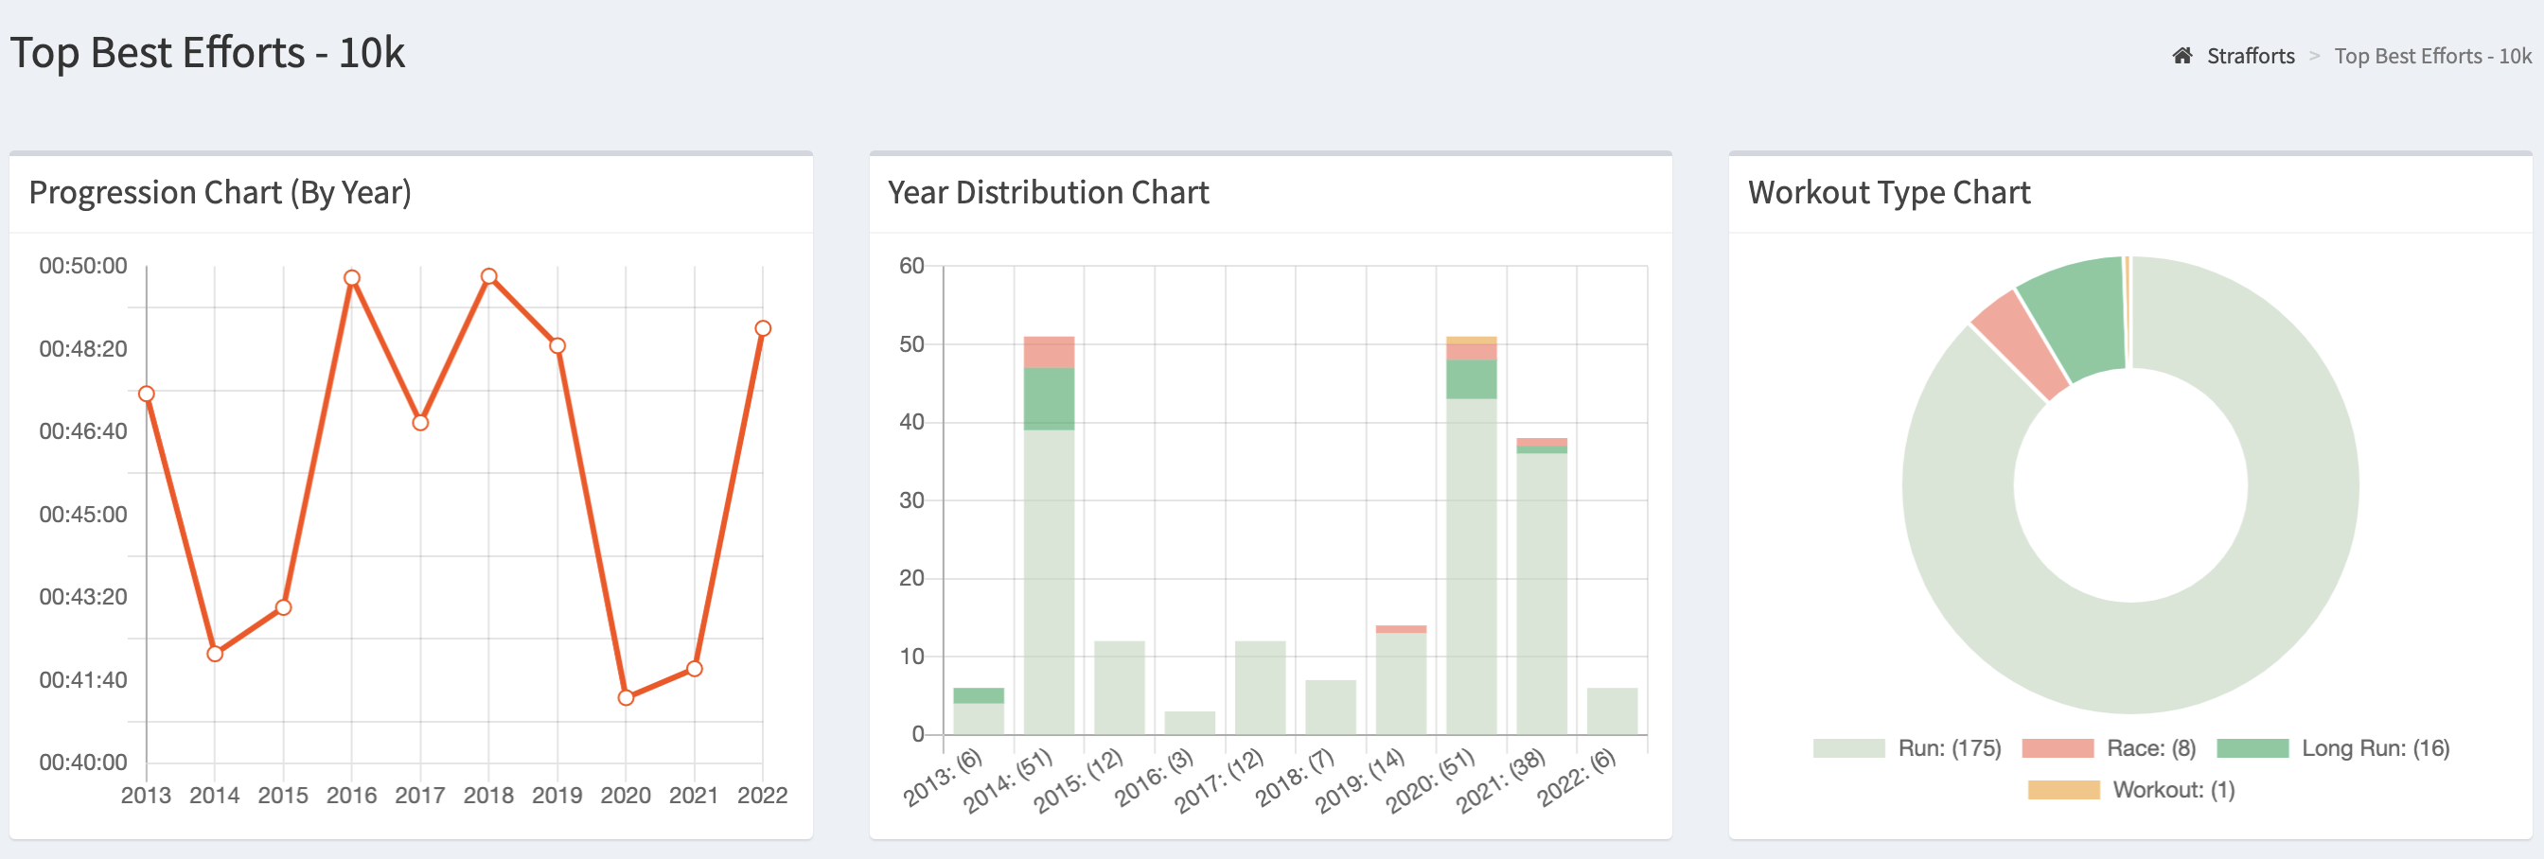This screenshot has width=2544, height=859.
Task: Click the Top Best Efforts - 10k page title
Action: (207, 52)
